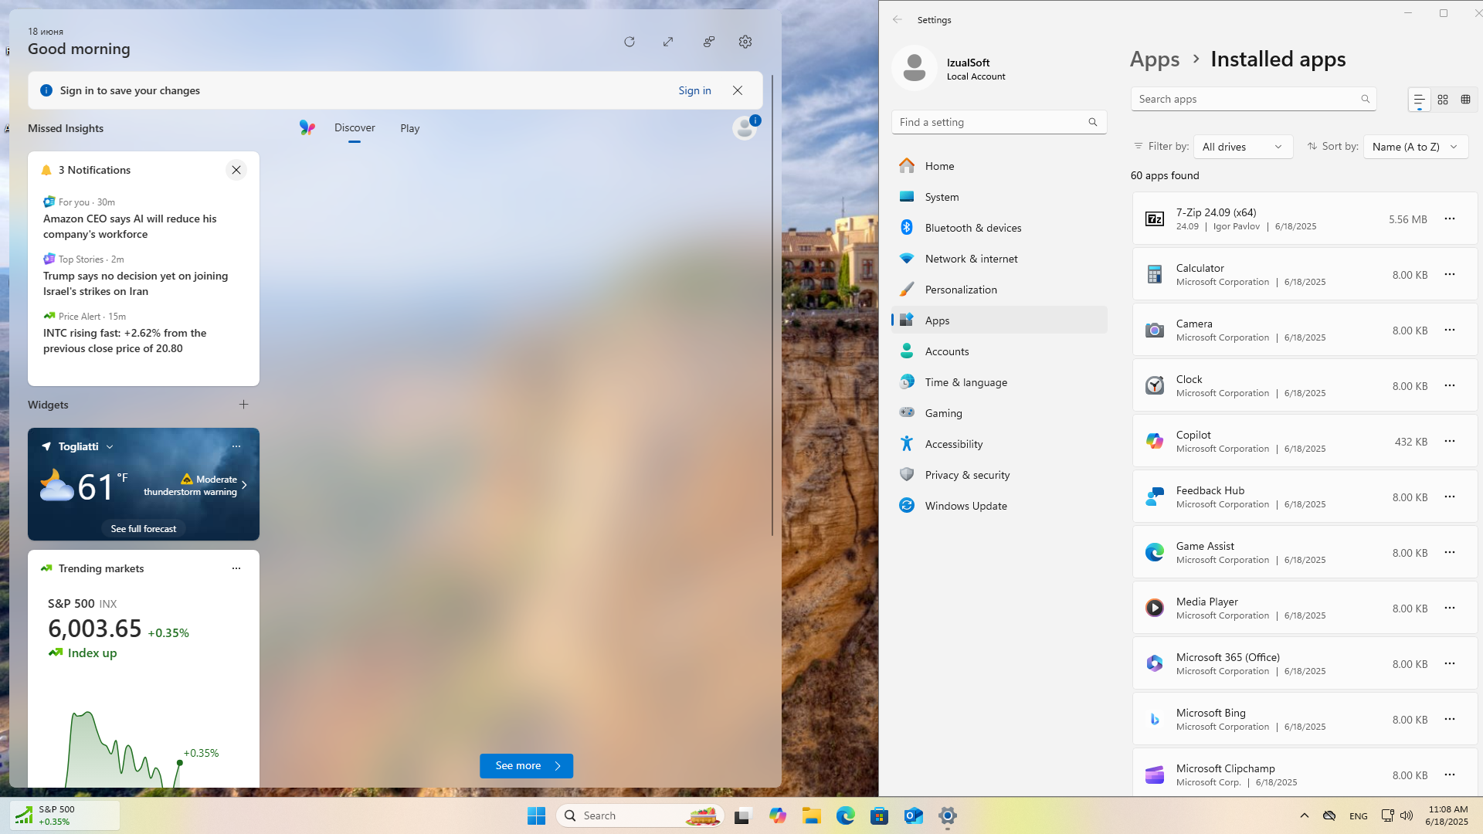This screenshot has width=1483, height=834.
Task: Open Windows Start menu
Action: coord(536,815)
